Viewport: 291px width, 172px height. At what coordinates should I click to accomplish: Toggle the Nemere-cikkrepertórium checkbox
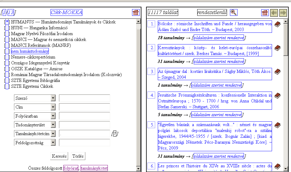(7, 57)
